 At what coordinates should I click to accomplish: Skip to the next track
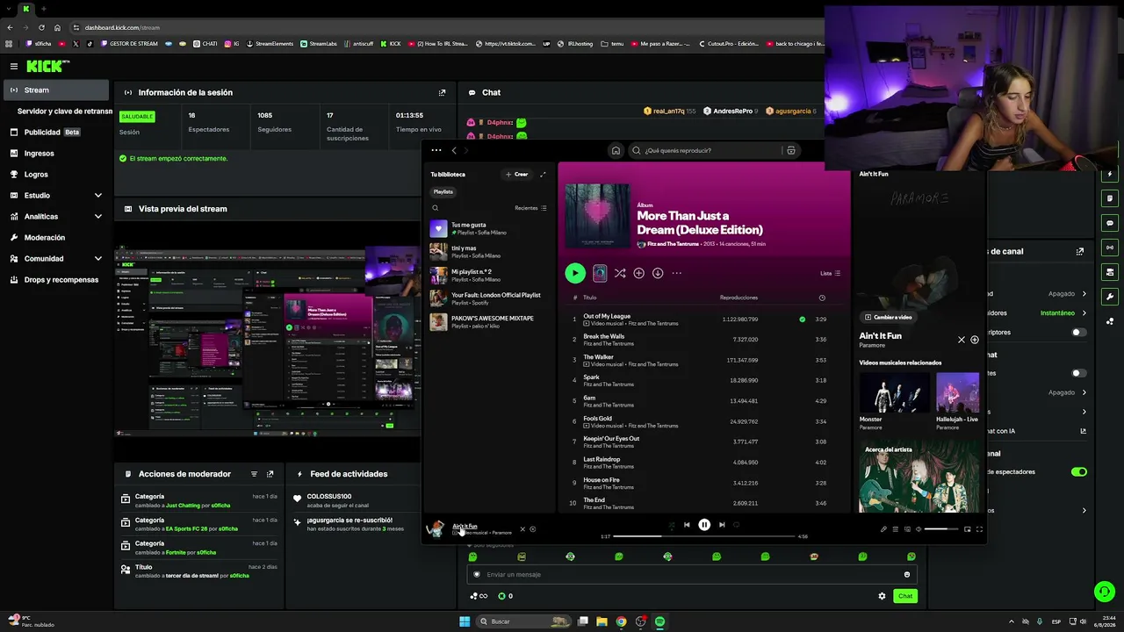(x=722, y=525)
